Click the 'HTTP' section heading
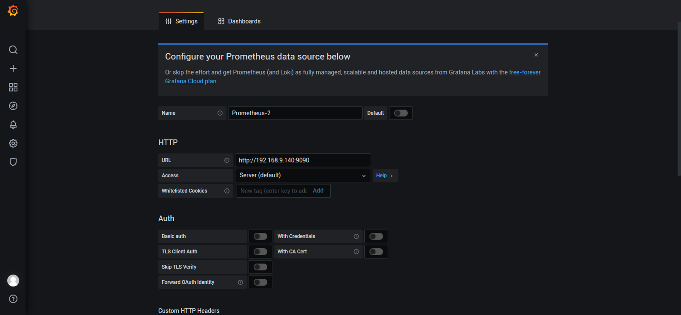The image size is (681, 315). pyautogui.click(x=168, y=142)
